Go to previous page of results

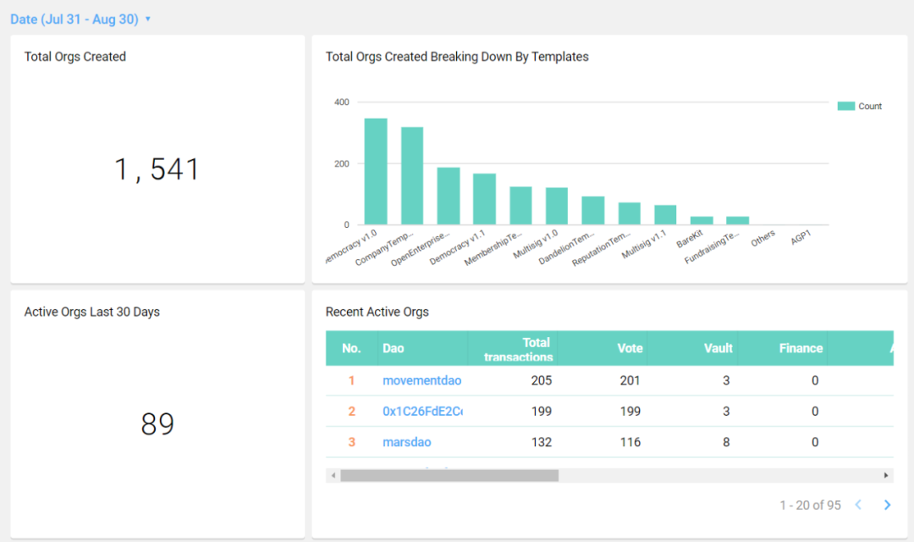[858, 505]
